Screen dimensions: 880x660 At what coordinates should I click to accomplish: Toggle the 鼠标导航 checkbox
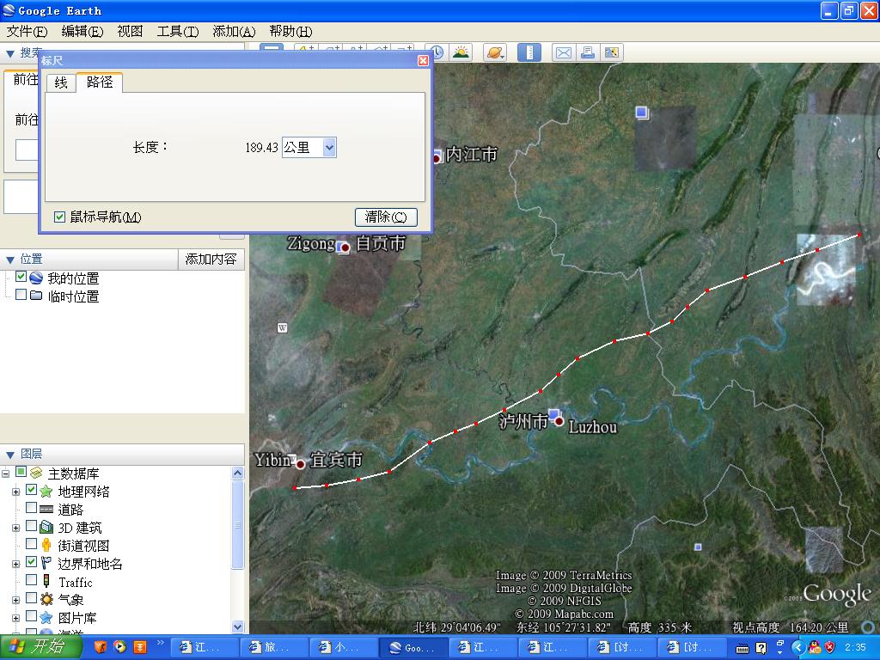pos(59,217)
